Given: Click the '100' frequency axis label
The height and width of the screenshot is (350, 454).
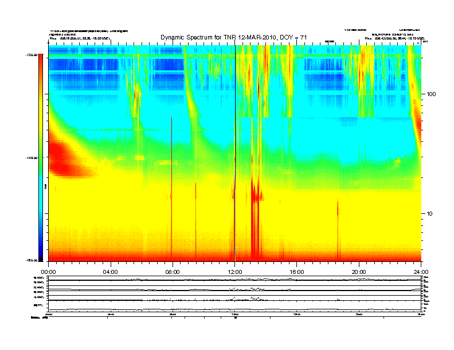Looking at the screenshot, I should 431,94.
